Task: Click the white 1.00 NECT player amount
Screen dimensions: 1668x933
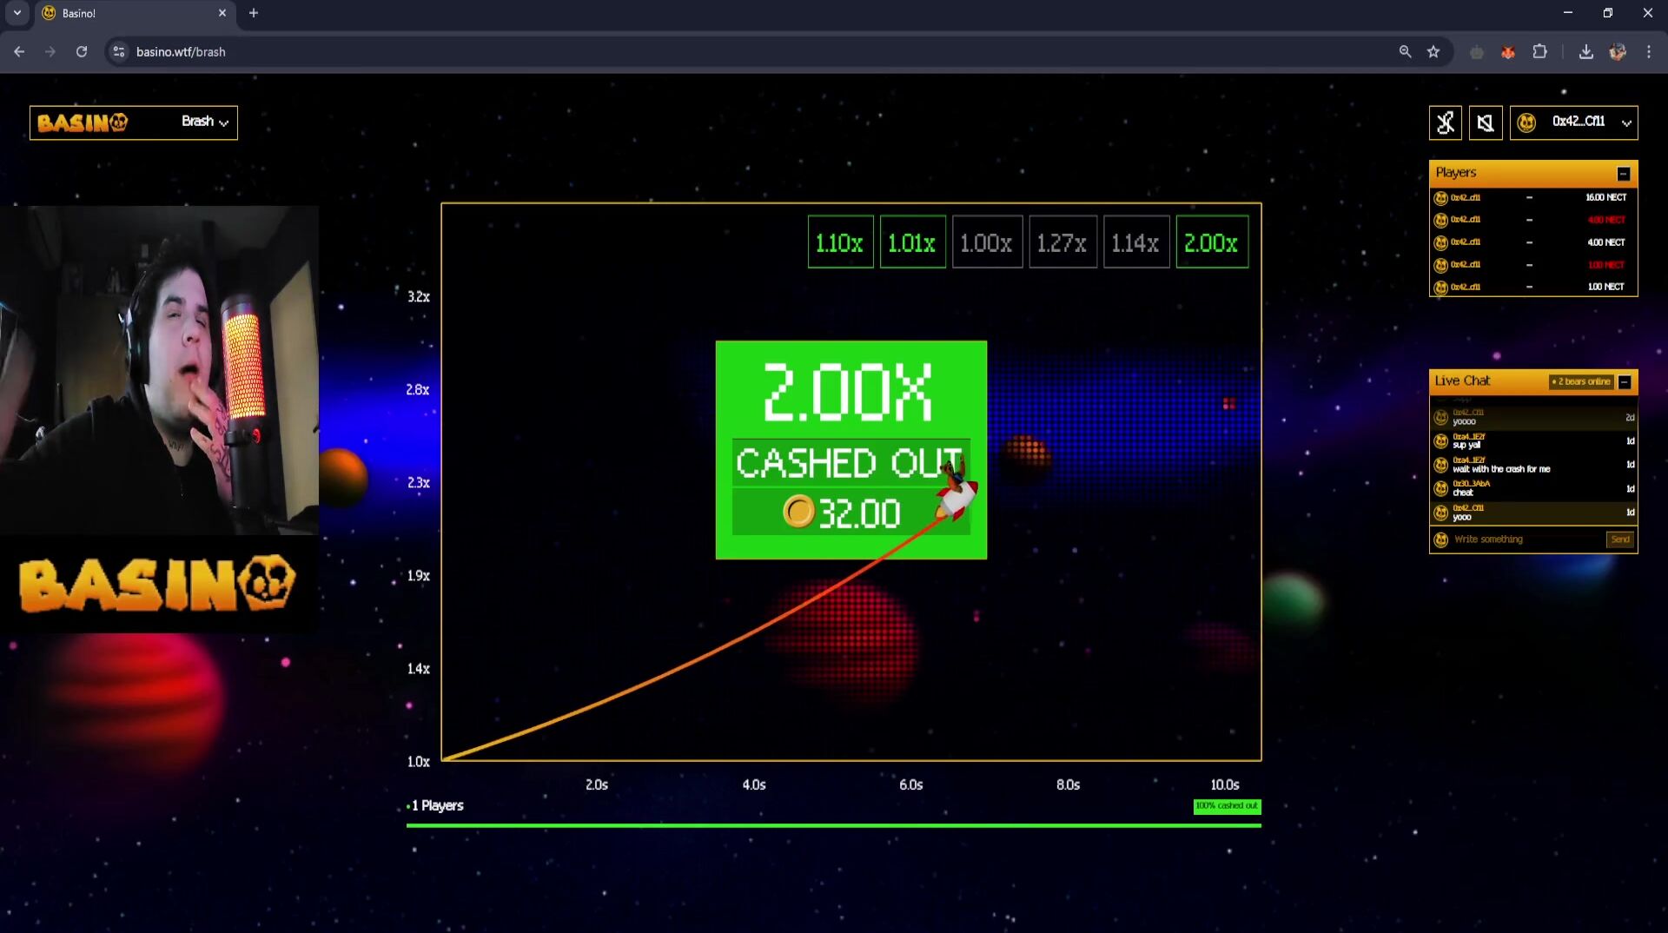Action: [1606, 287]
